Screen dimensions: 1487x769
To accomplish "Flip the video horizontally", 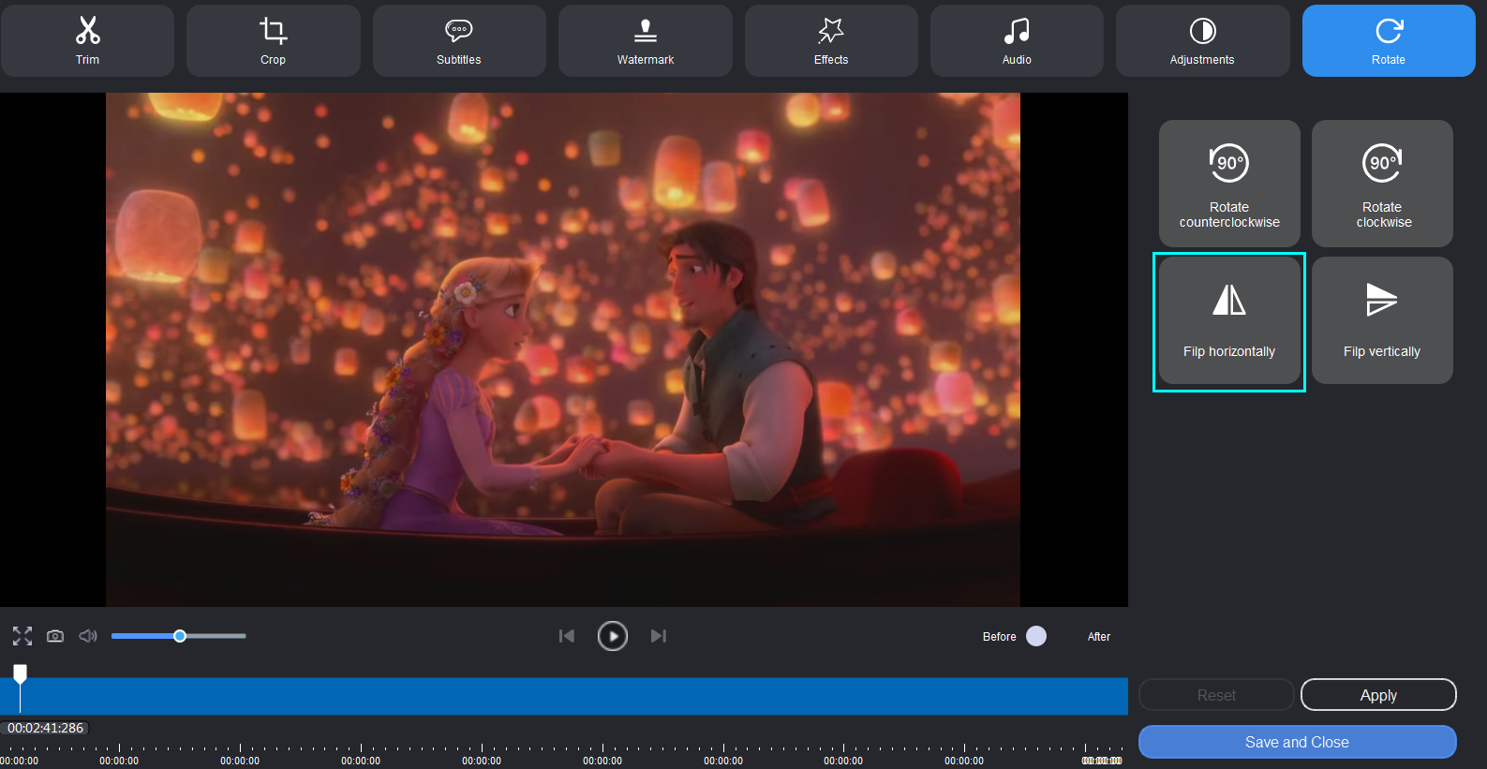I will [x=1229, y=320].
